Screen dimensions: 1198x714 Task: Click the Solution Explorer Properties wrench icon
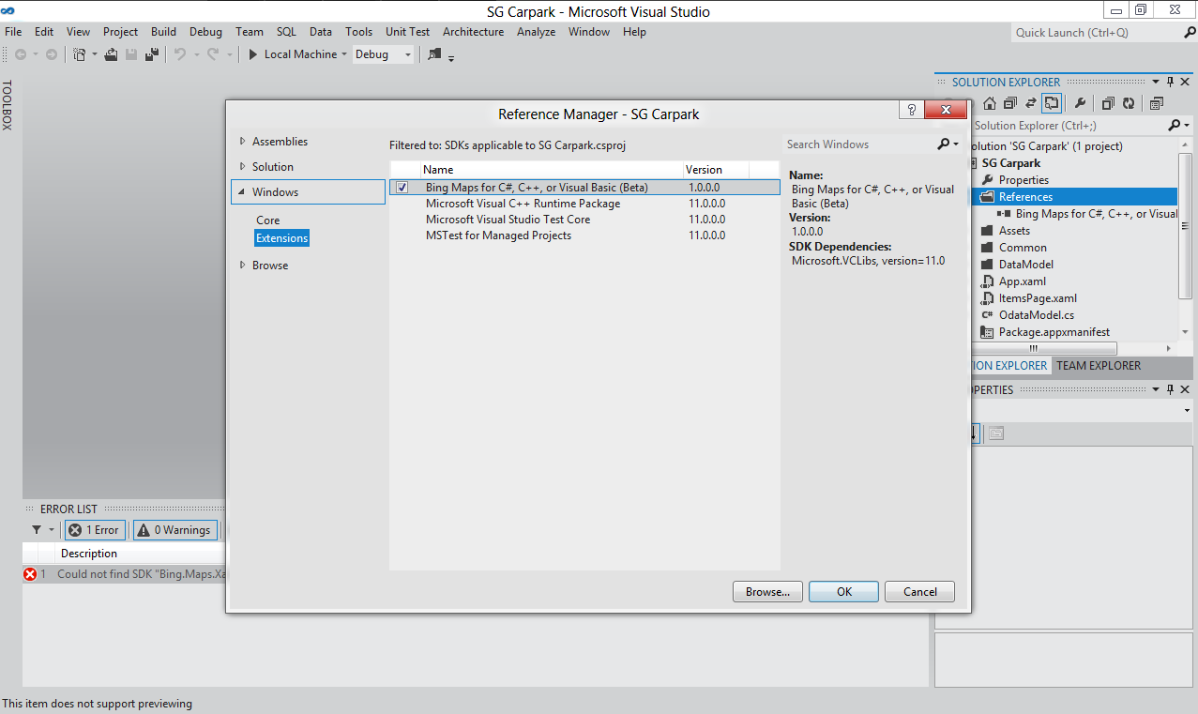(1081, 103)
